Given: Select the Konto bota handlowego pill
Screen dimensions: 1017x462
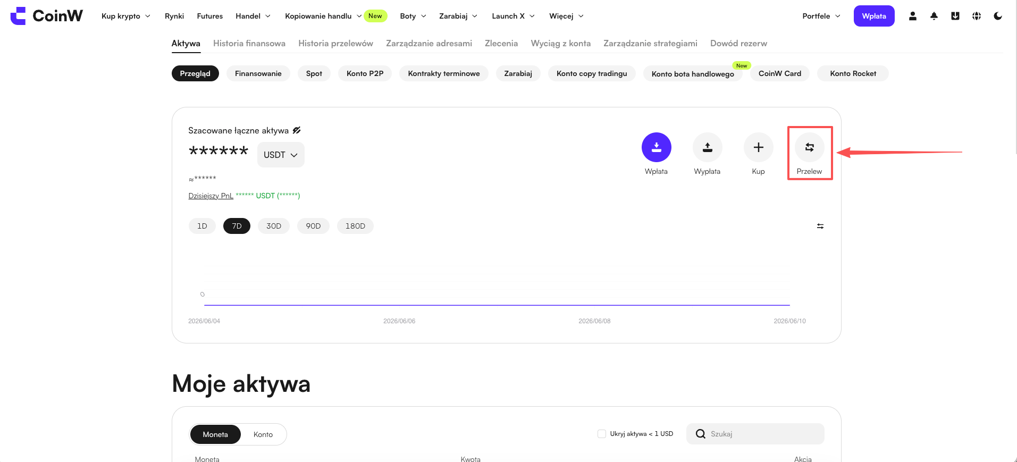Looking at the screenshot, I should (693, 74).
